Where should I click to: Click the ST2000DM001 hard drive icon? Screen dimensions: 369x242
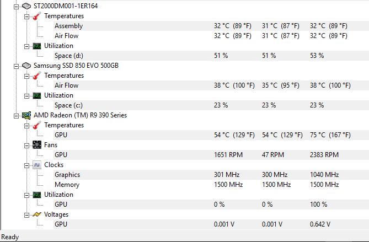click(x=26, y=6)
